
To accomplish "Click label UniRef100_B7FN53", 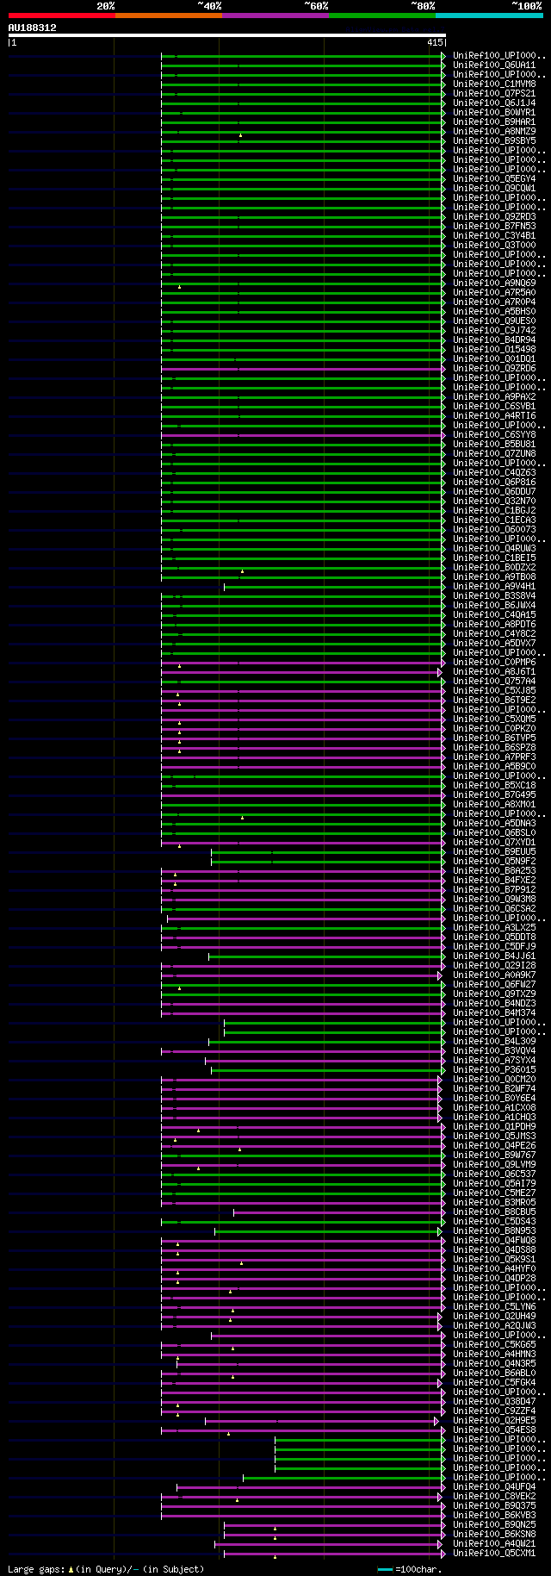I will 494,227.
